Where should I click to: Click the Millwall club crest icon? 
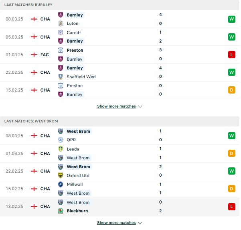coord(61,184)
